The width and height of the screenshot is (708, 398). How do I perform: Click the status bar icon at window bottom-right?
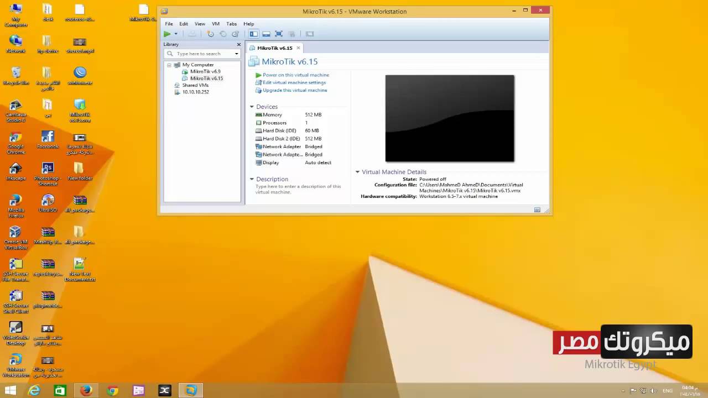tap(537, 210)
